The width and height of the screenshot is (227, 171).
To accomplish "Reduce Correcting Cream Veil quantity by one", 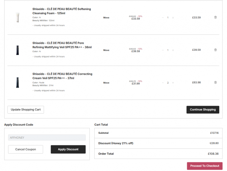I will [x=163, y=83].
